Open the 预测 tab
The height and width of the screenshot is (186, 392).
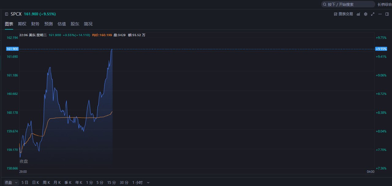[x=48, y=24]
